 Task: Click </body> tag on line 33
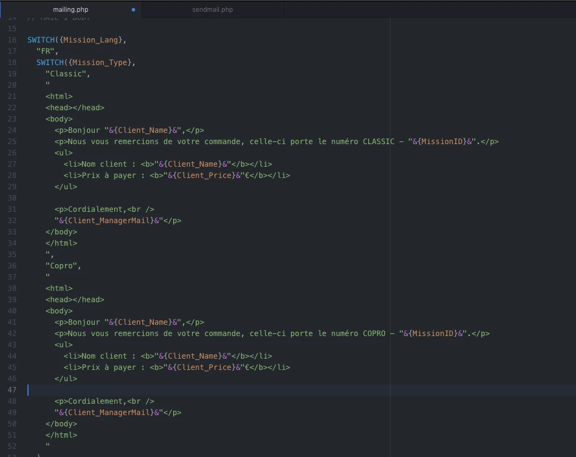(61, 232)
